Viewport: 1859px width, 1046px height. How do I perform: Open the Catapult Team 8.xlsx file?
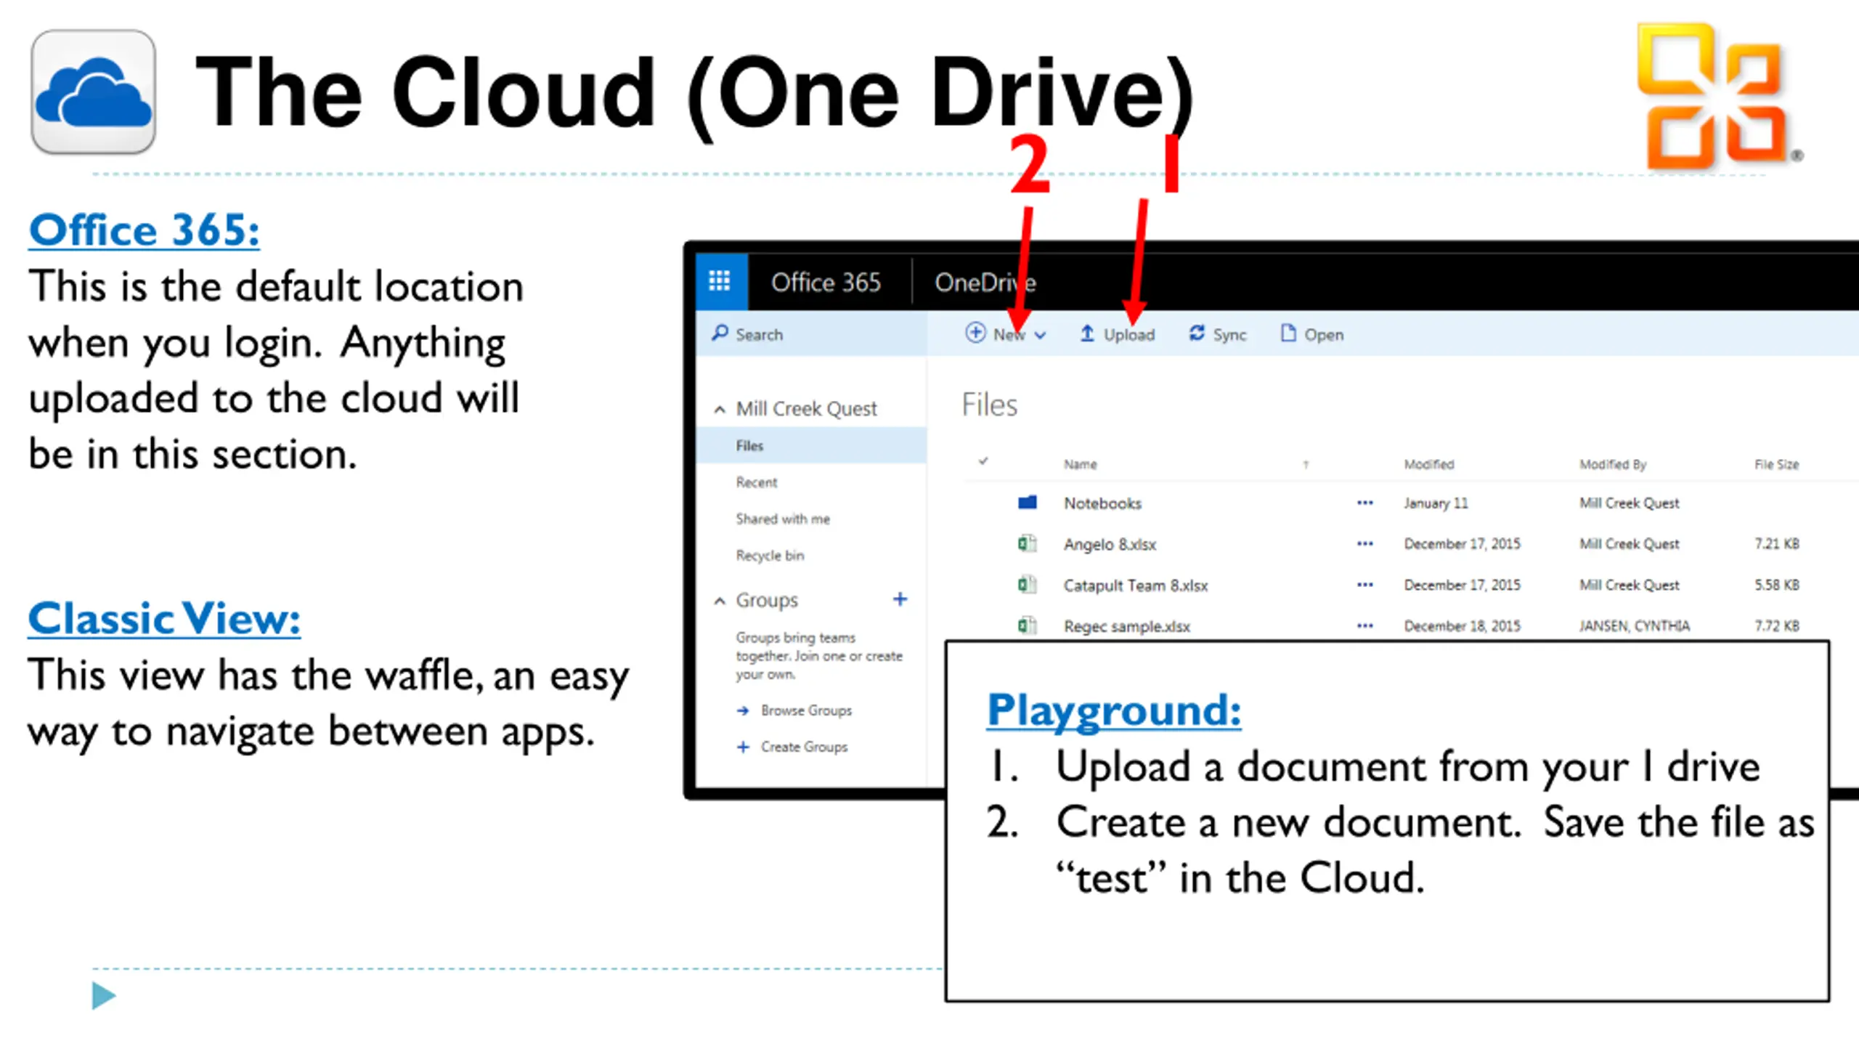coord(1136,585)
